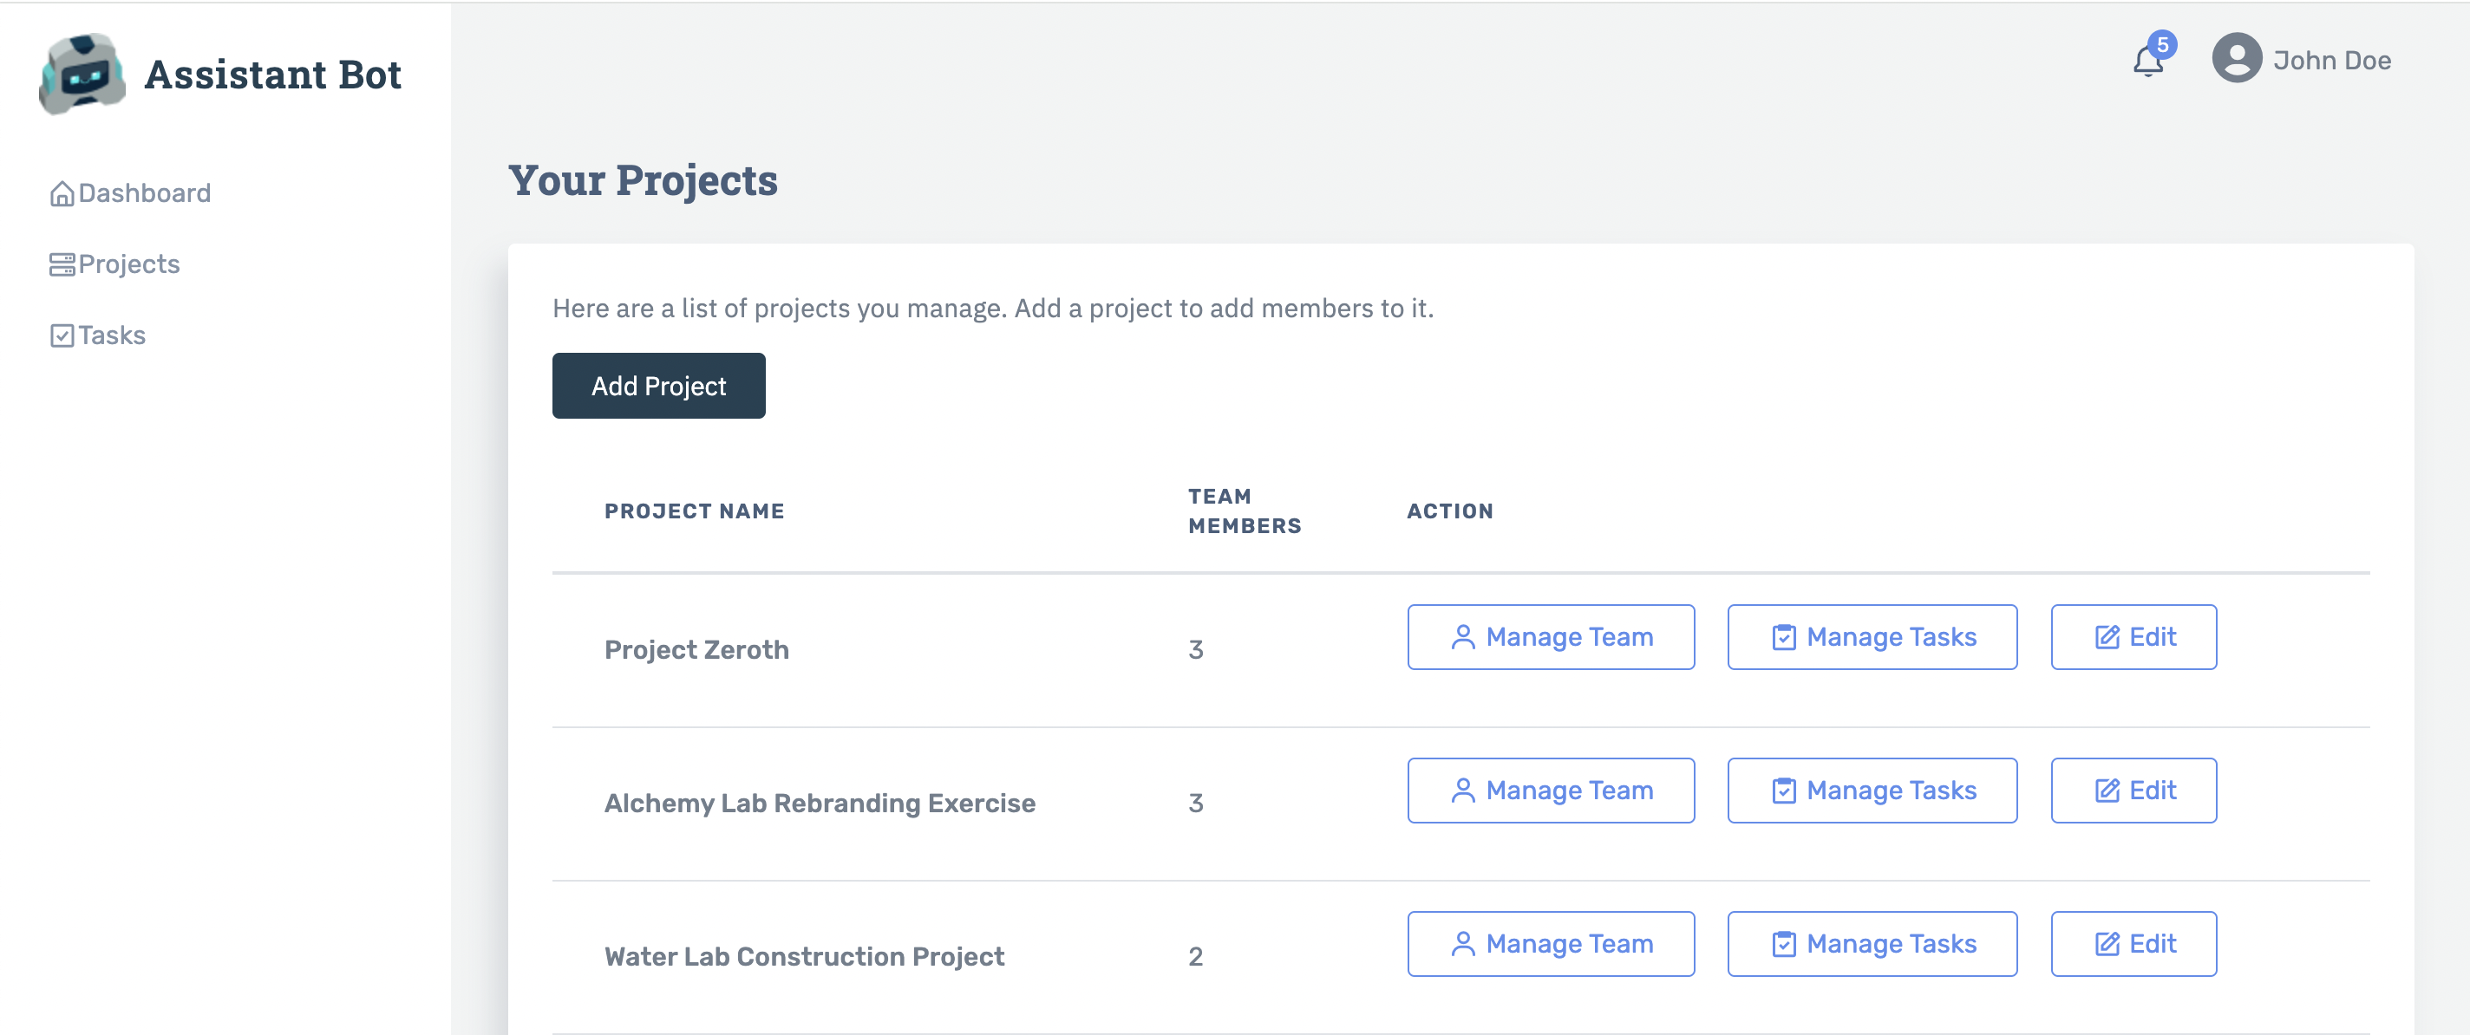Click the Add Project button

click(659, 387)
